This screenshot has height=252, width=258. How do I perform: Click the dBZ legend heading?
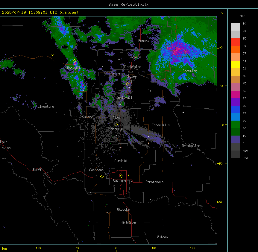click(242, 16)
